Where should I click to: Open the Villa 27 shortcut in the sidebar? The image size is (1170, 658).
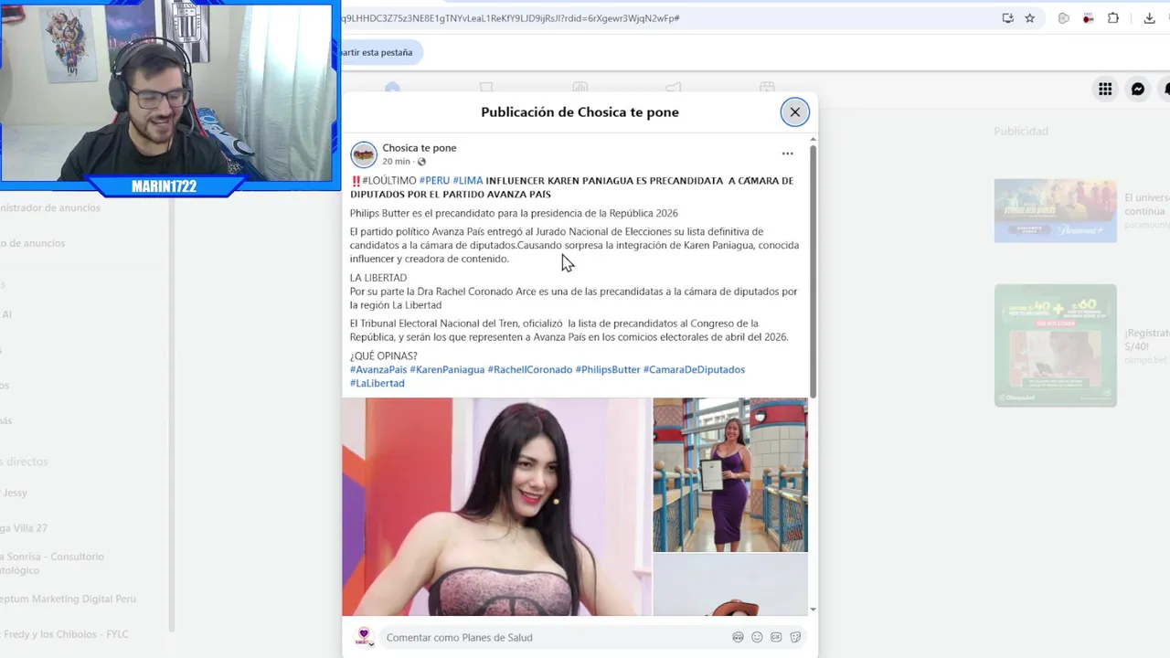25,528
